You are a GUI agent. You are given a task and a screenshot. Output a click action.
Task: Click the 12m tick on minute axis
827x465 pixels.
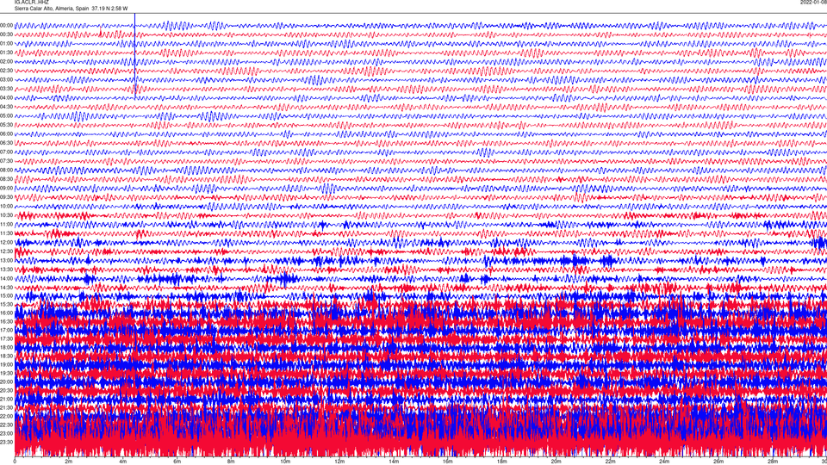339,462
